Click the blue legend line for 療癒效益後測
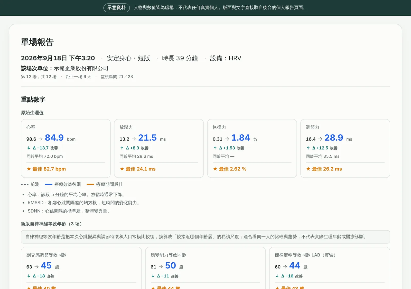The width and height of the screenshot is (411, 289). [x=49, y=184]
